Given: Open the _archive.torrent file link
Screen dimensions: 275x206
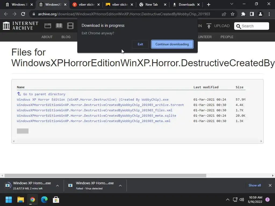Looking at the screenshot, I should (x=100, y=105).
